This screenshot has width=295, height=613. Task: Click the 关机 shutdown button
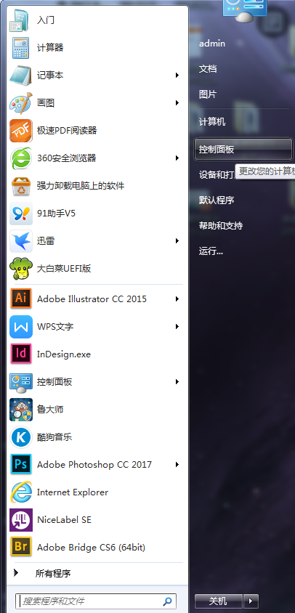click(218, 601)
